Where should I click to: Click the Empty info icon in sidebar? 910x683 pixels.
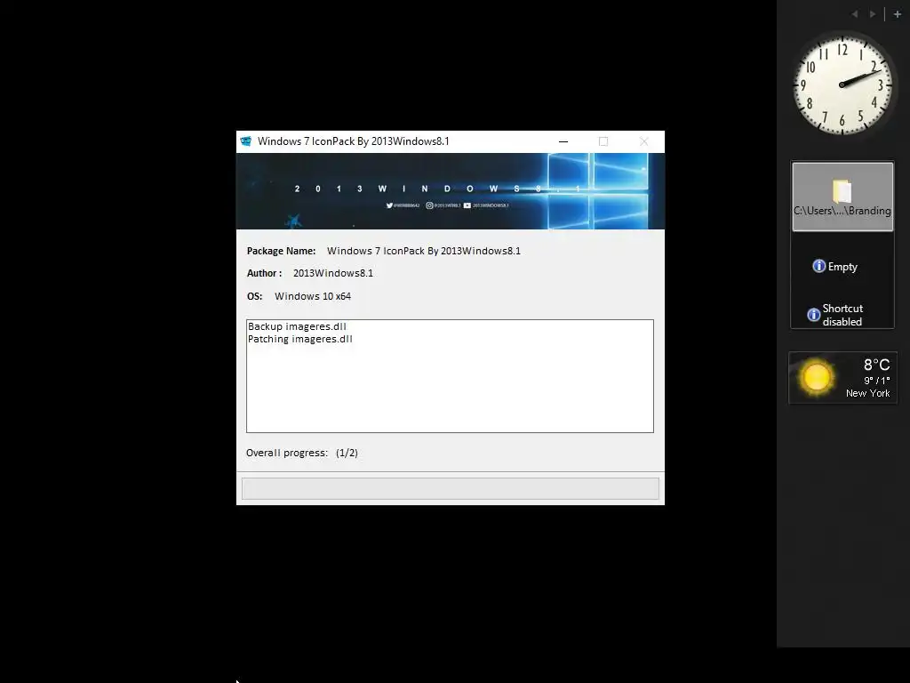point(818,266)
